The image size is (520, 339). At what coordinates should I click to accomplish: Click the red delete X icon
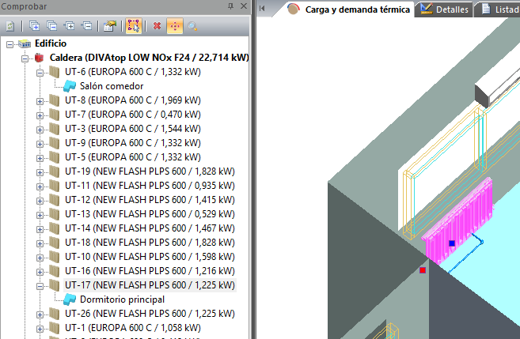(158, 25)
